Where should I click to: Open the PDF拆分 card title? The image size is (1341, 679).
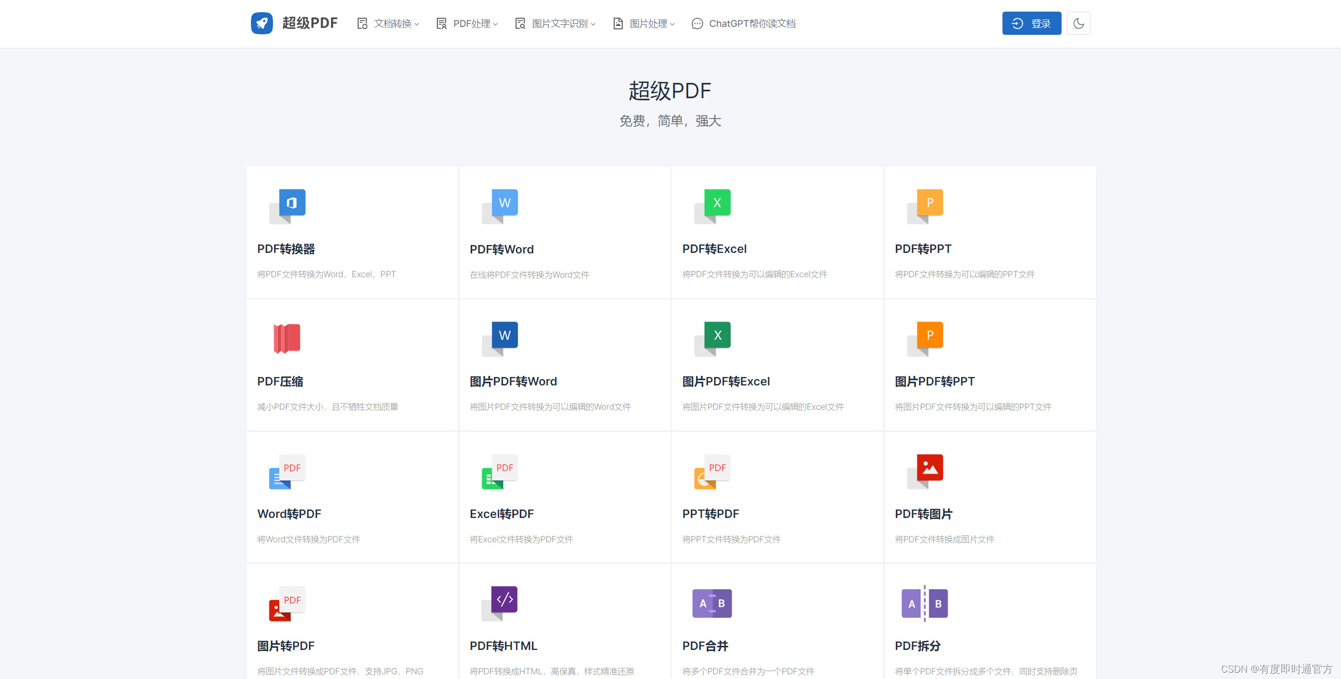(918, 646)
